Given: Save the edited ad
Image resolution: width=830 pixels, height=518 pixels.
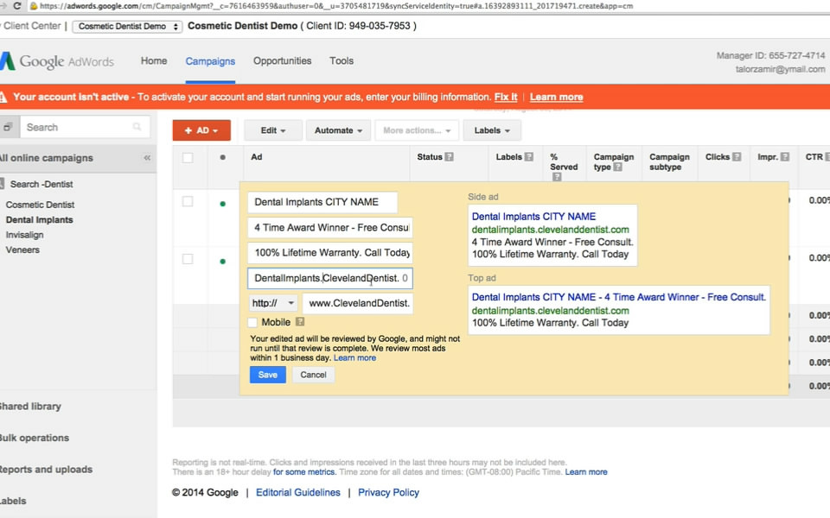Looking at the screenshot, I should pos(268,375).
